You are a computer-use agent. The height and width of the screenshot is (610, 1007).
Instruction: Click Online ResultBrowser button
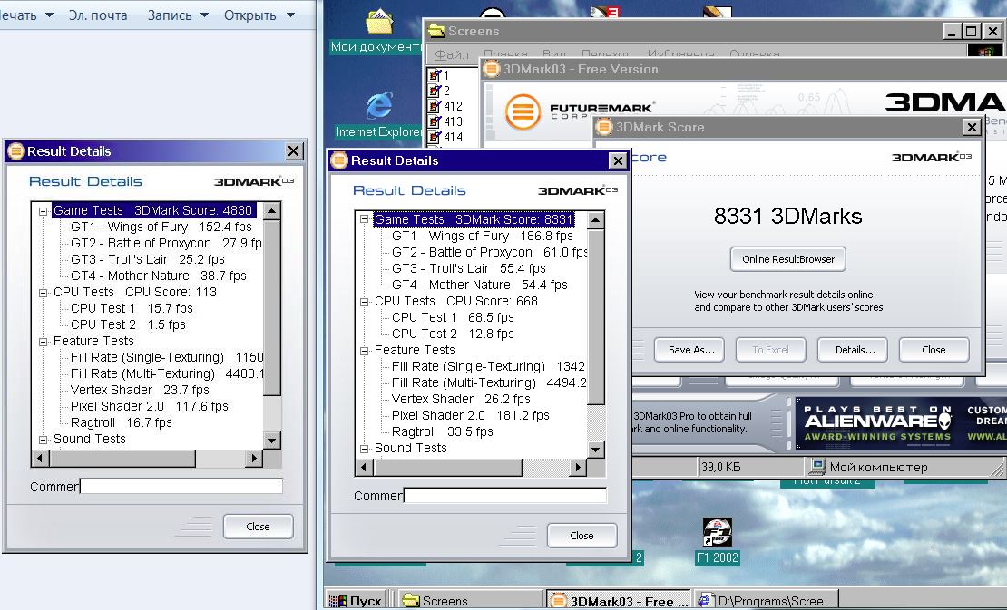click(788, 259)
